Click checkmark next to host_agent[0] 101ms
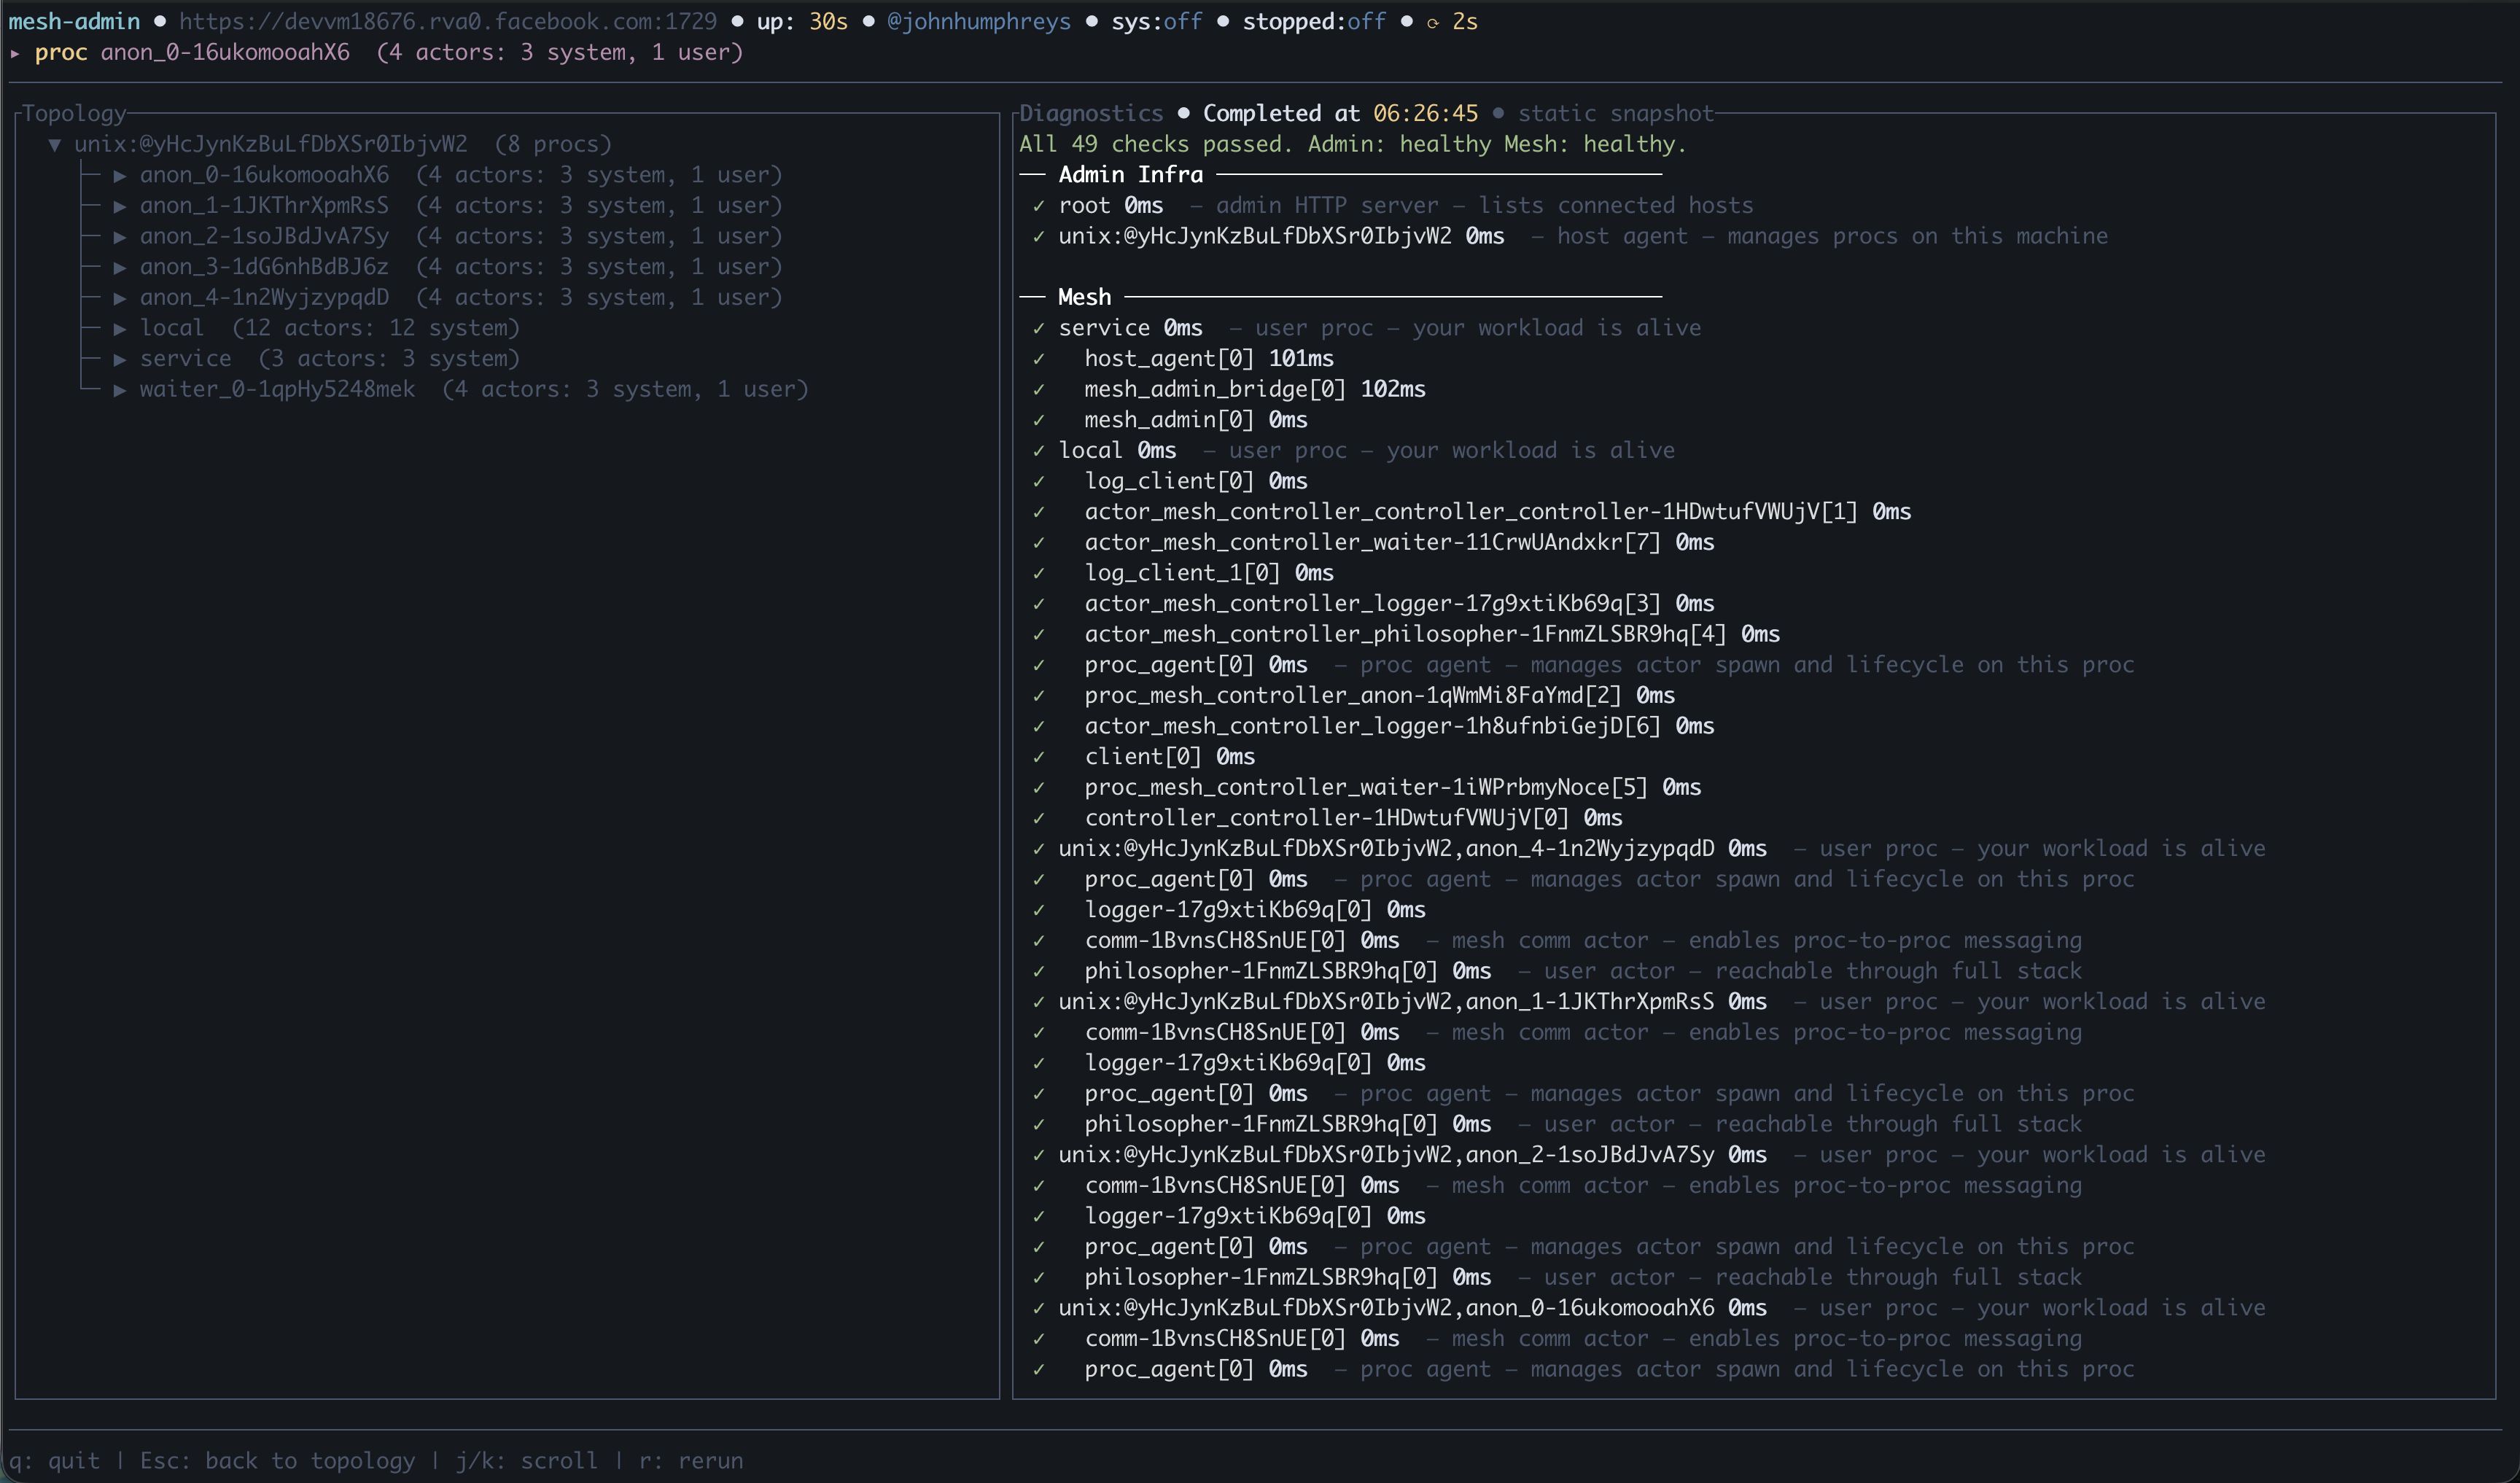The image size is (2520, 1483). click(x=1039, y=359)
